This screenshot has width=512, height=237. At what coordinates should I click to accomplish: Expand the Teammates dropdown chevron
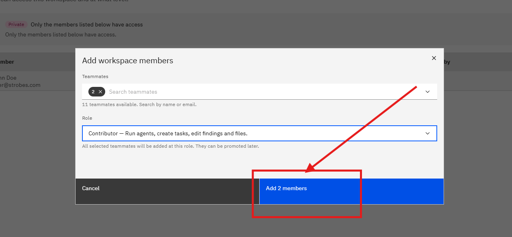[x=428, y=92]
